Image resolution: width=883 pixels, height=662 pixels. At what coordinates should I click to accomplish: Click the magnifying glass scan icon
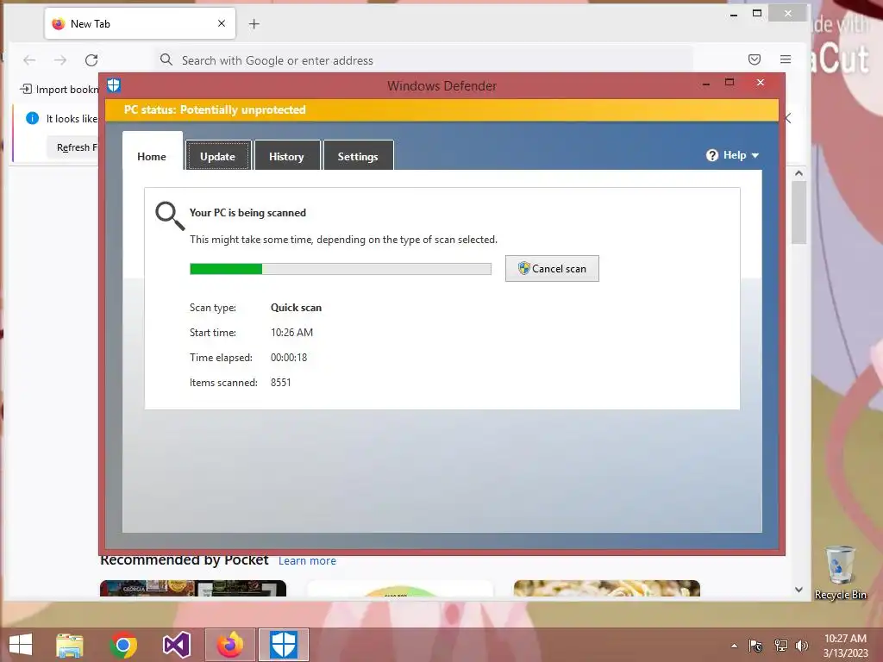tap(170, 216)
